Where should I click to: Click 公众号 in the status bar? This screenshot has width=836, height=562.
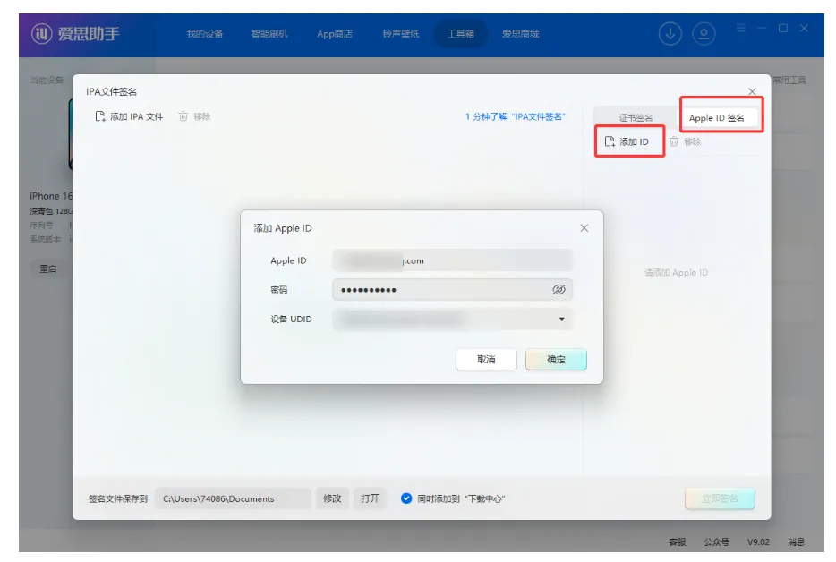pyautogui.click(x=717, y=541)
